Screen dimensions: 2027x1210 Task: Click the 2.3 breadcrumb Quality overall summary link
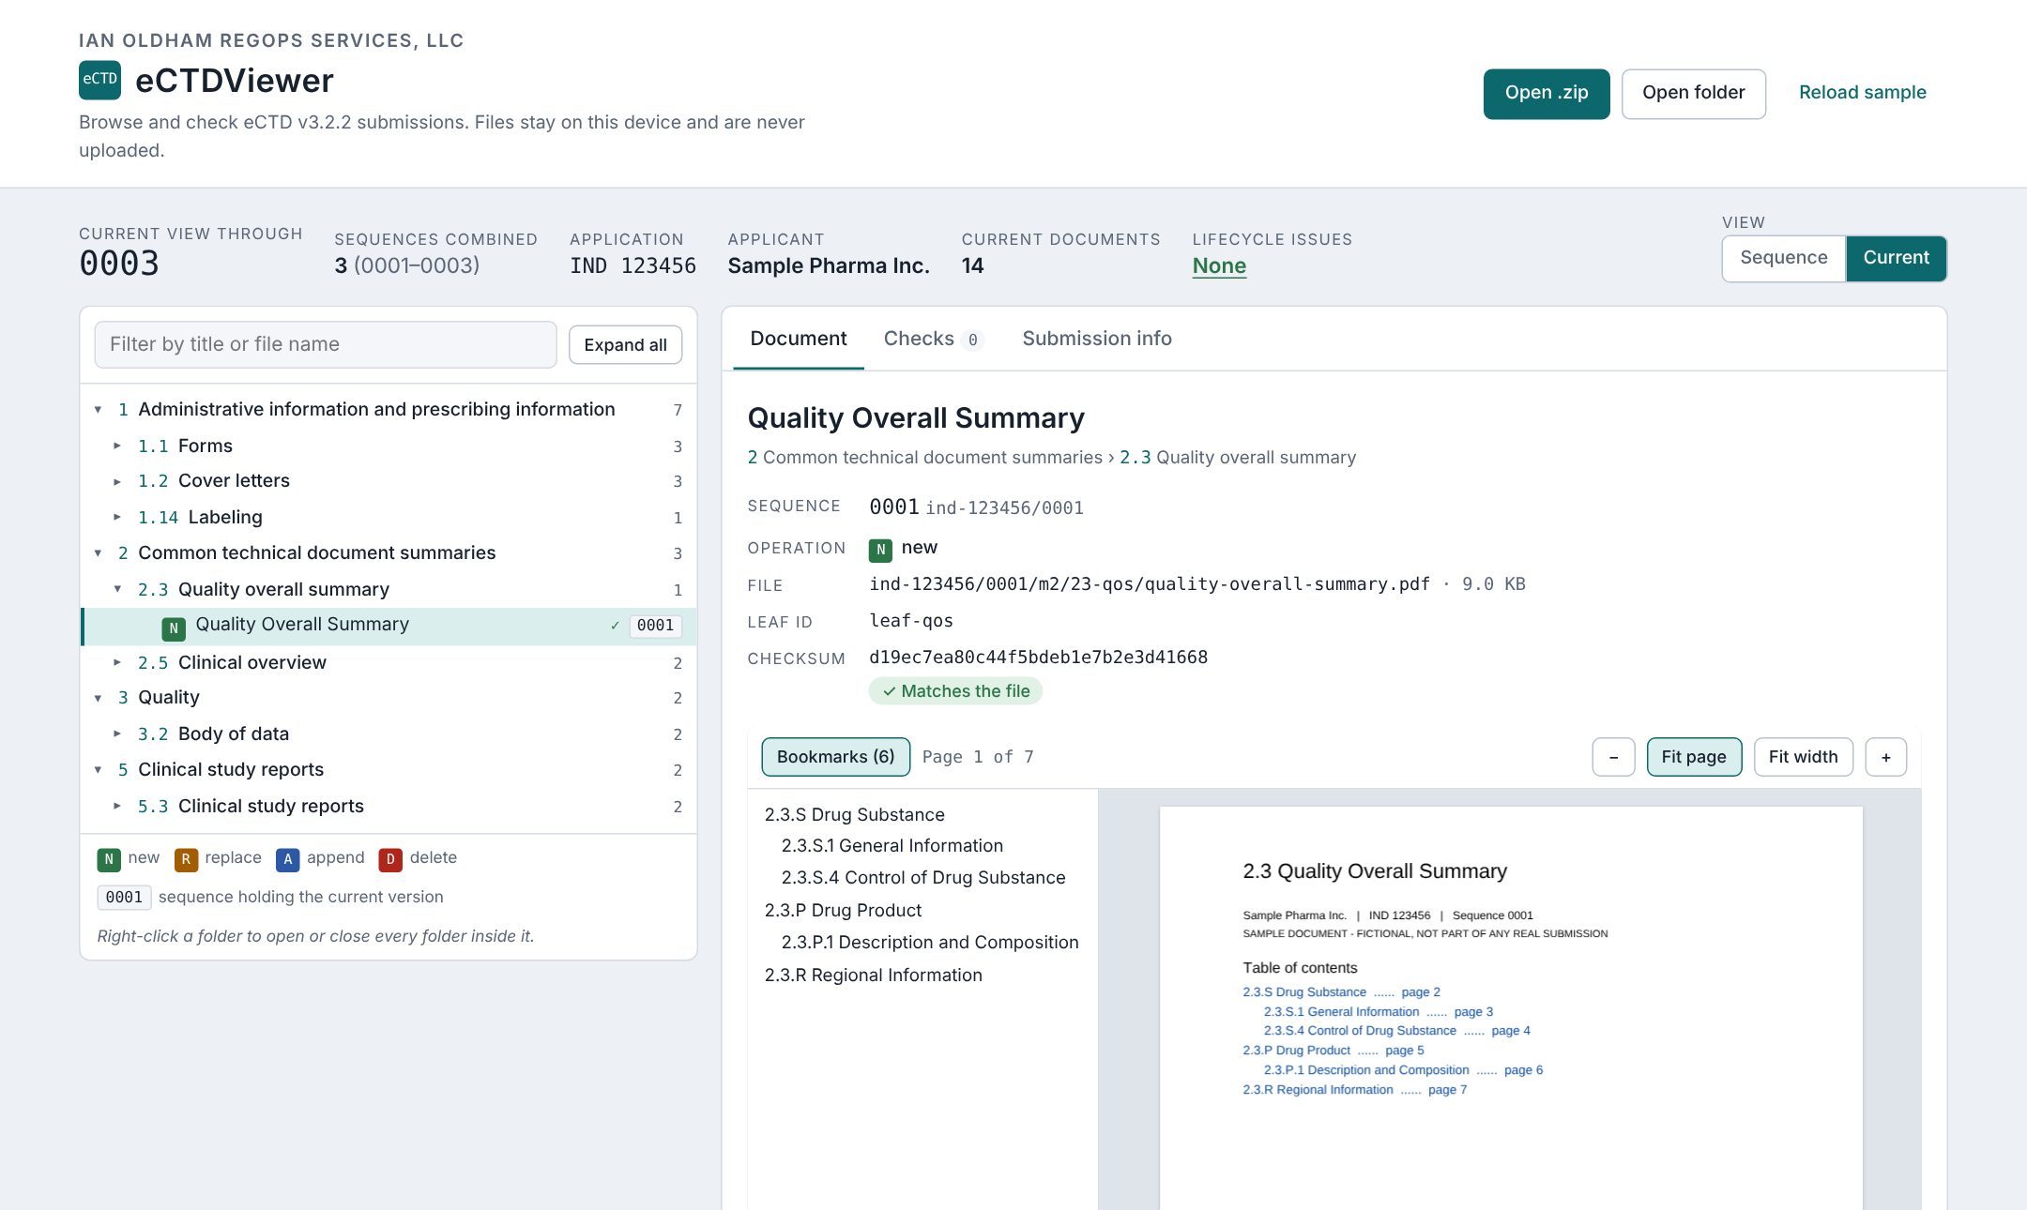(x=1237, y=458)
